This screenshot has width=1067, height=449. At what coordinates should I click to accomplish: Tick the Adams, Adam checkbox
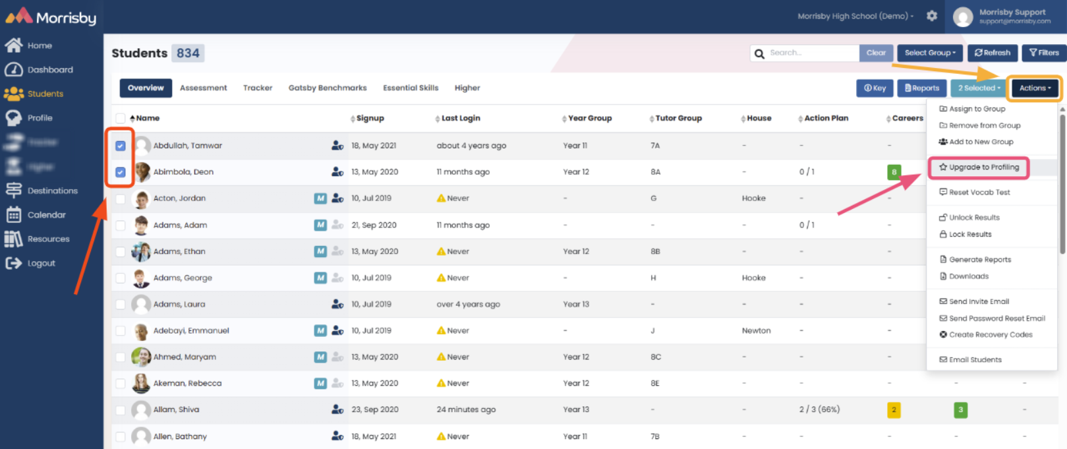pyautogui.click(x=121, y=225)
